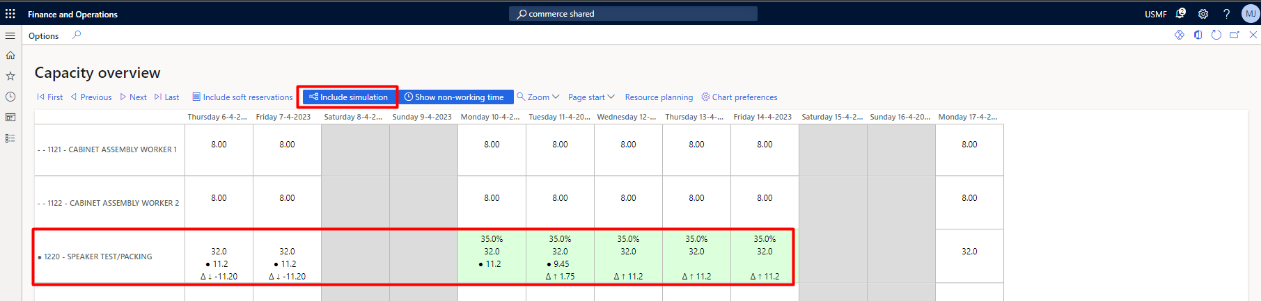
Task: Click the Friday 7-4-2023 column header
Action: 283,117
